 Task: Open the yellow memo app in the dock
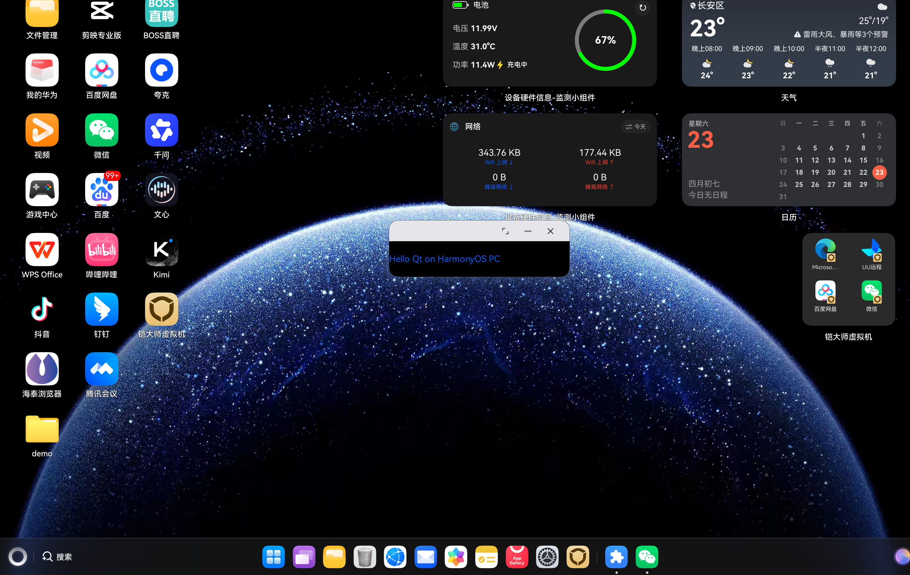point(486,557)
